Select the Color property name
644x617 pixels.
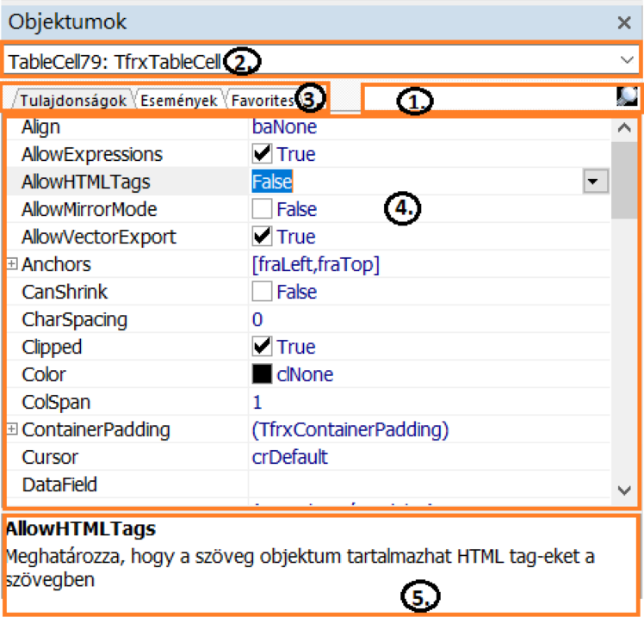click(x=44, y=374)
